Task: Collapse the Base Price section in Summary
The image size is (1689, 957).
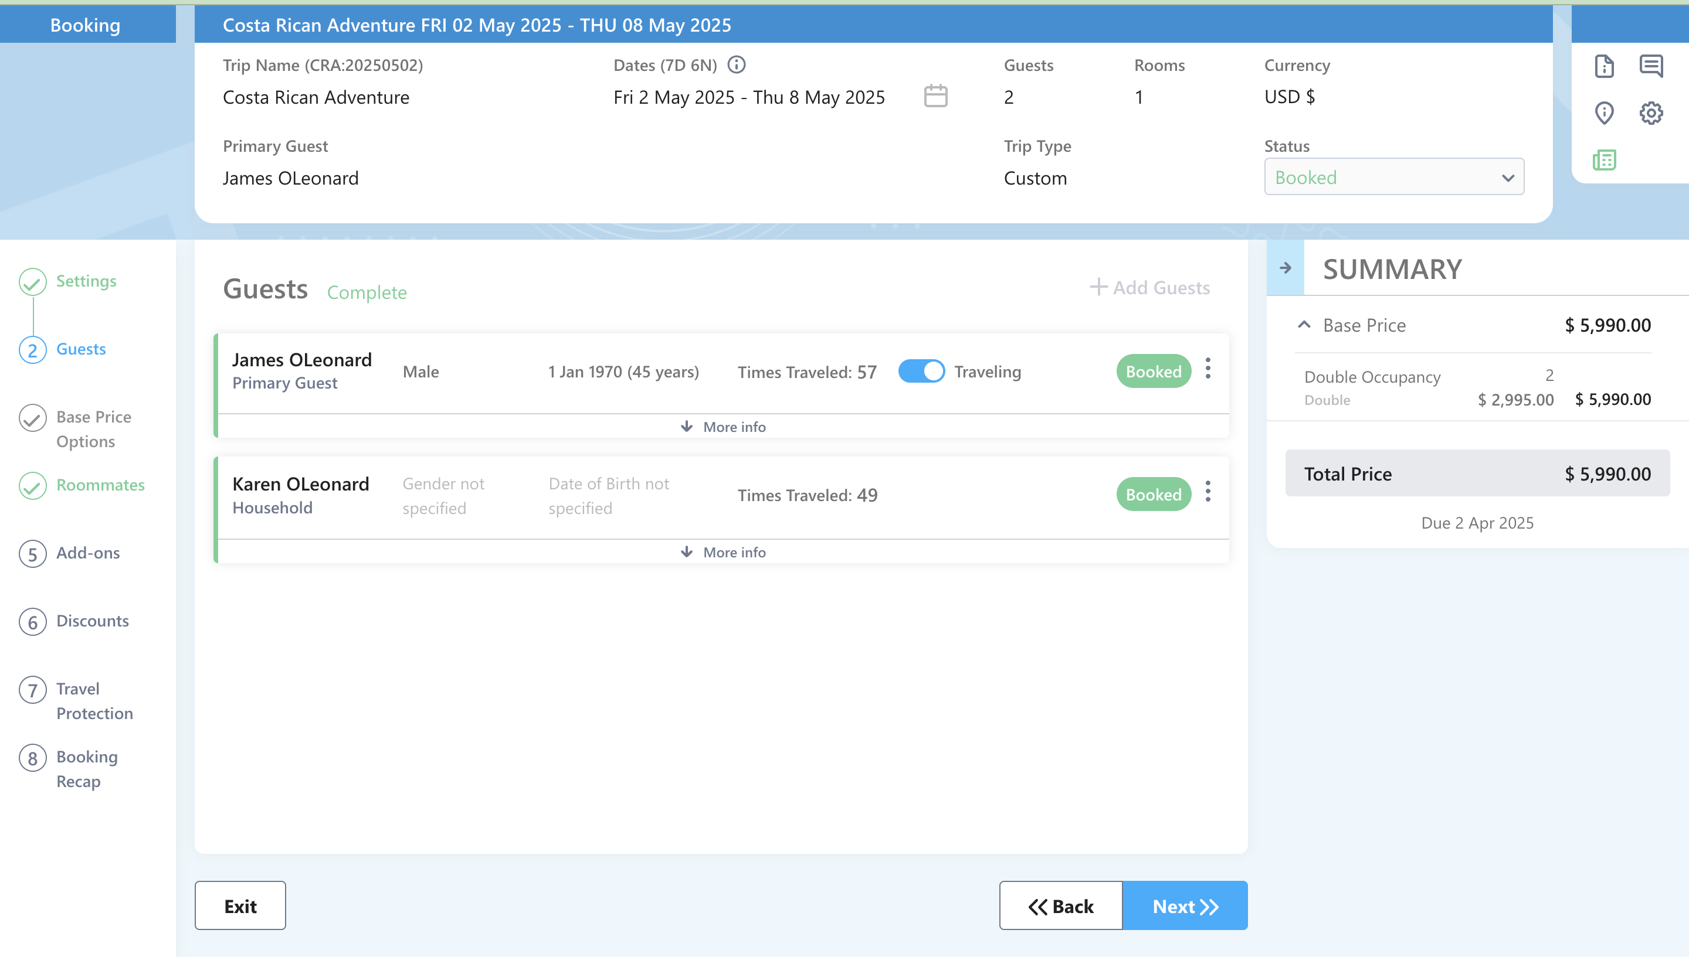Action: click(1304, 325)
